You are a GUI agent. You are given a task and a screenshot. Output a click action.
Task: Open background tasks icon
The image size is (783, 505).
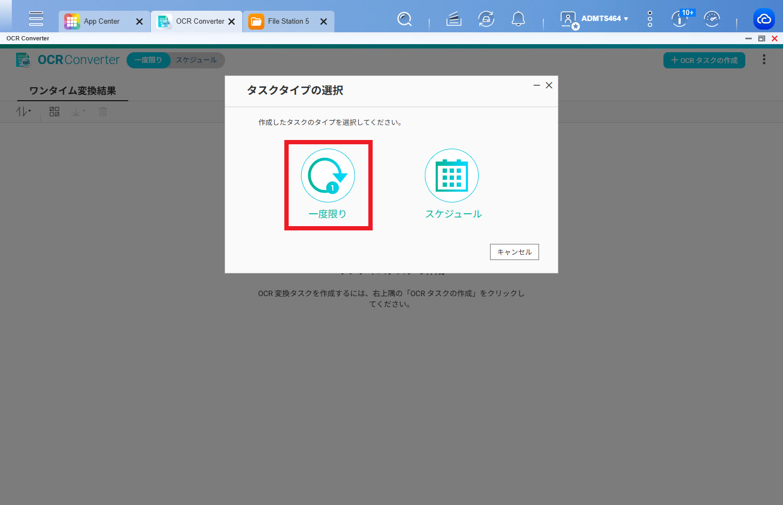pos(453,19)
